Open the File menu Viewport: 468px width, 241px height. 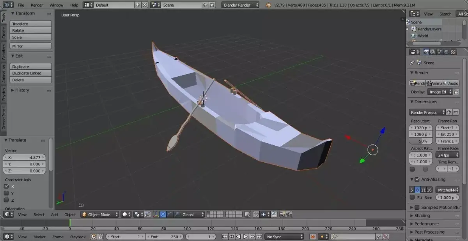[x=21, y=5]
